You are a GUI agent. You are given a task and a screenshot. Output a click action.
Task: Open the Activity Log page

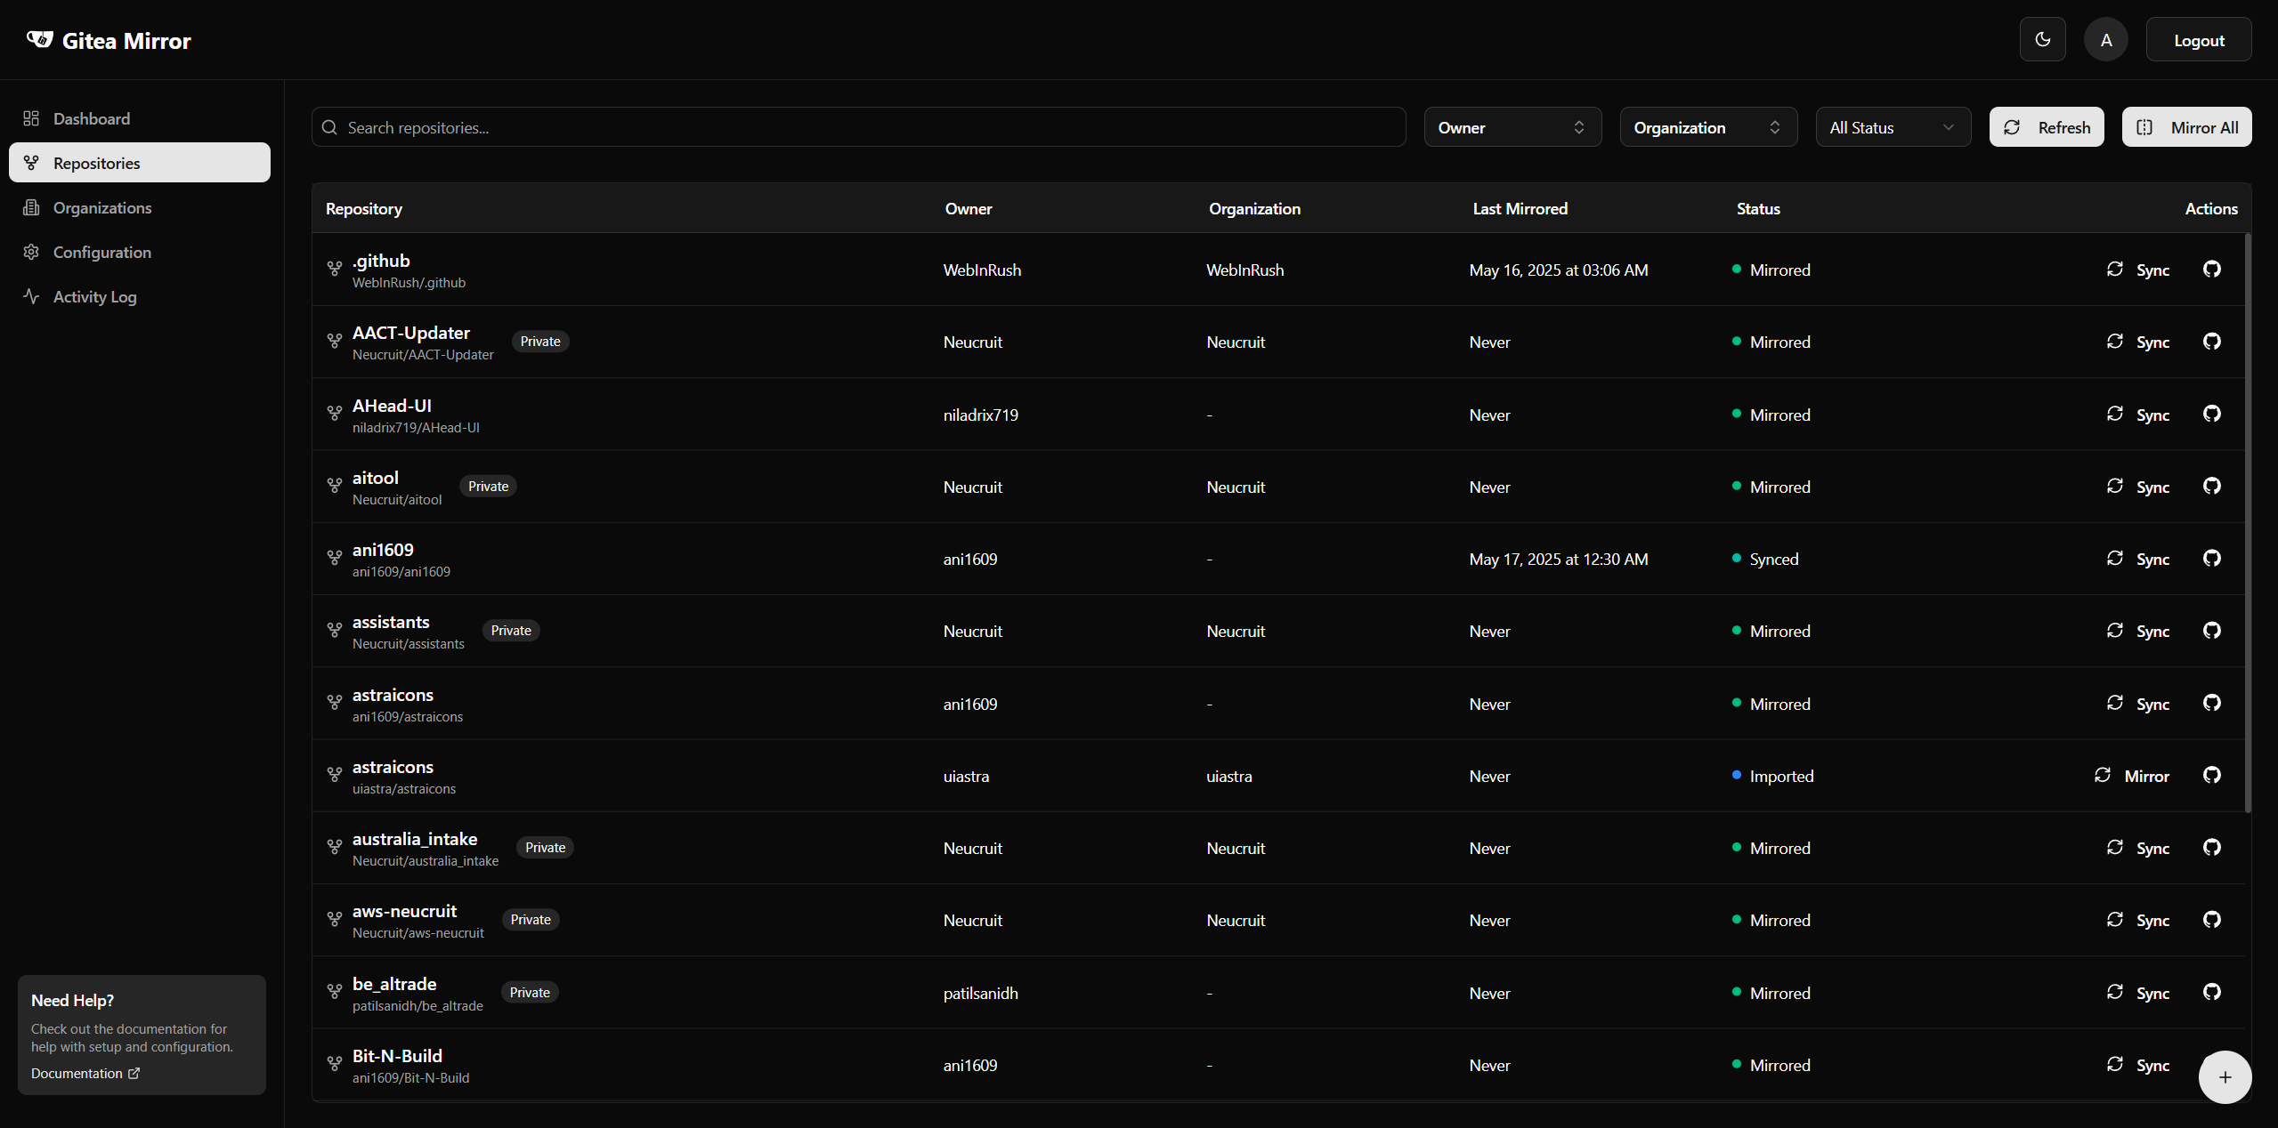click(94, 297)
